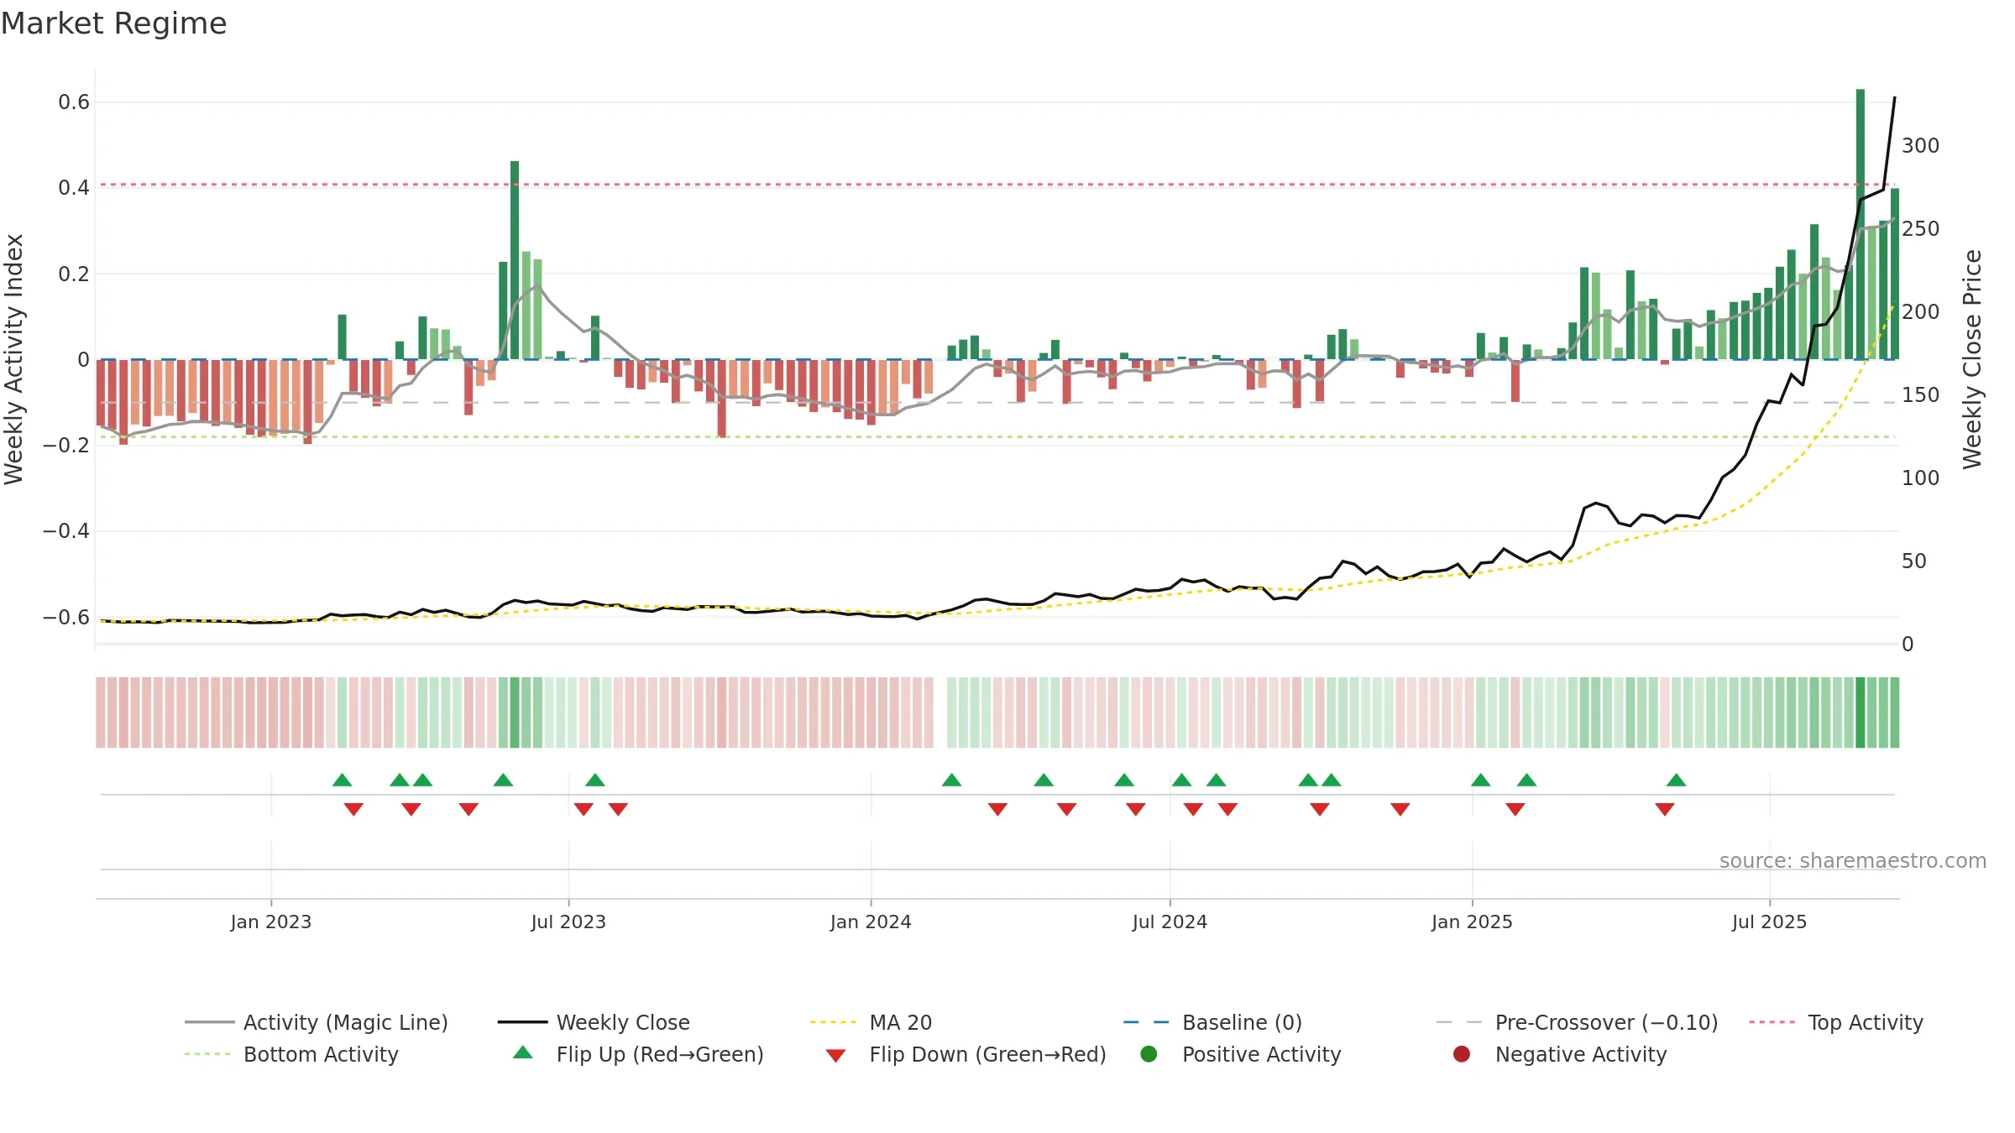Click the 100 tick on the price axis

click(1920, 478)
